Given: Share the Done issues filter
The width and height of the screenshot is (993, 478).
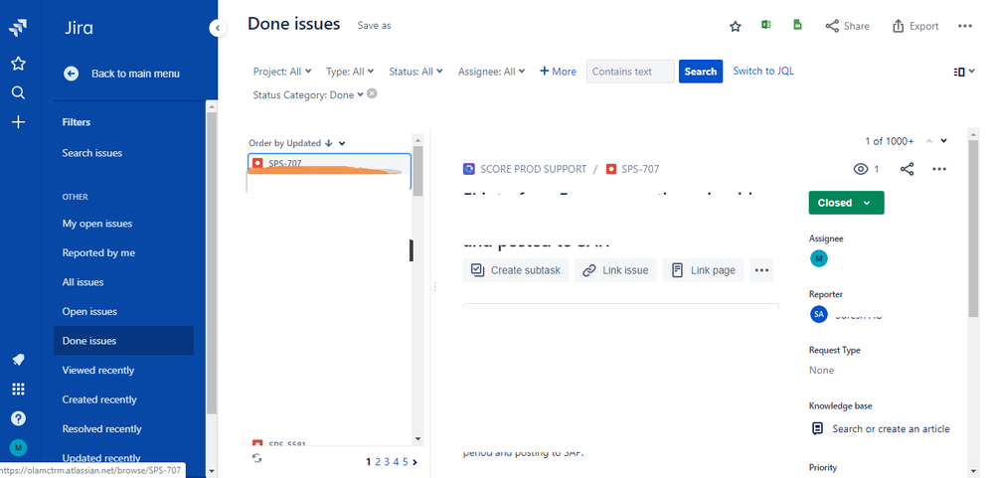Looking at the screenshot, I should coord(847,26).
